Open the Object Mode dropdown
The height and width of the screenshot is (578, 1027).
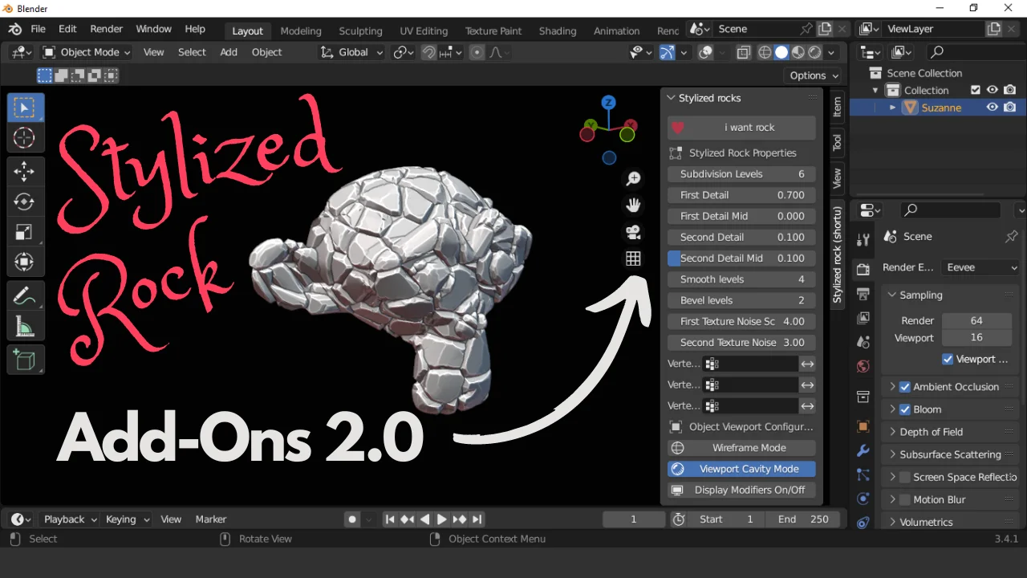[x=87, y=52]
